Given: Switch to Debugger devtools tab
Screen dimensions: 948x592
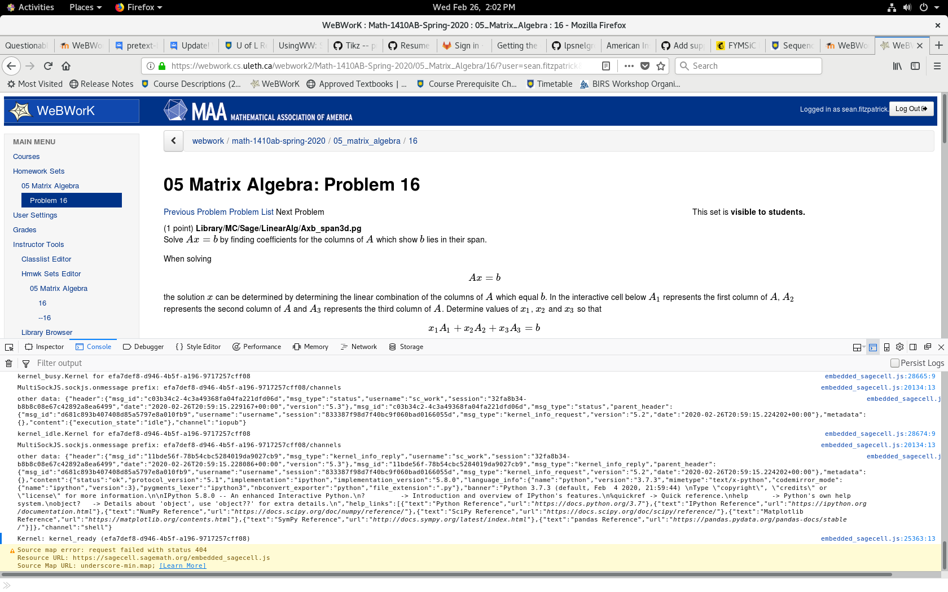Looking at the screenshot, I should pos(143,347).
